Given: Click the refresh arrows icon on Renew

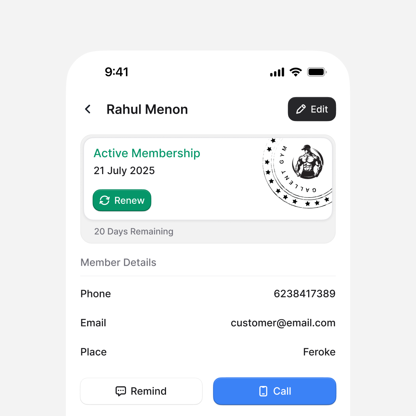Looking at the screenshot, I should [104, 200].
